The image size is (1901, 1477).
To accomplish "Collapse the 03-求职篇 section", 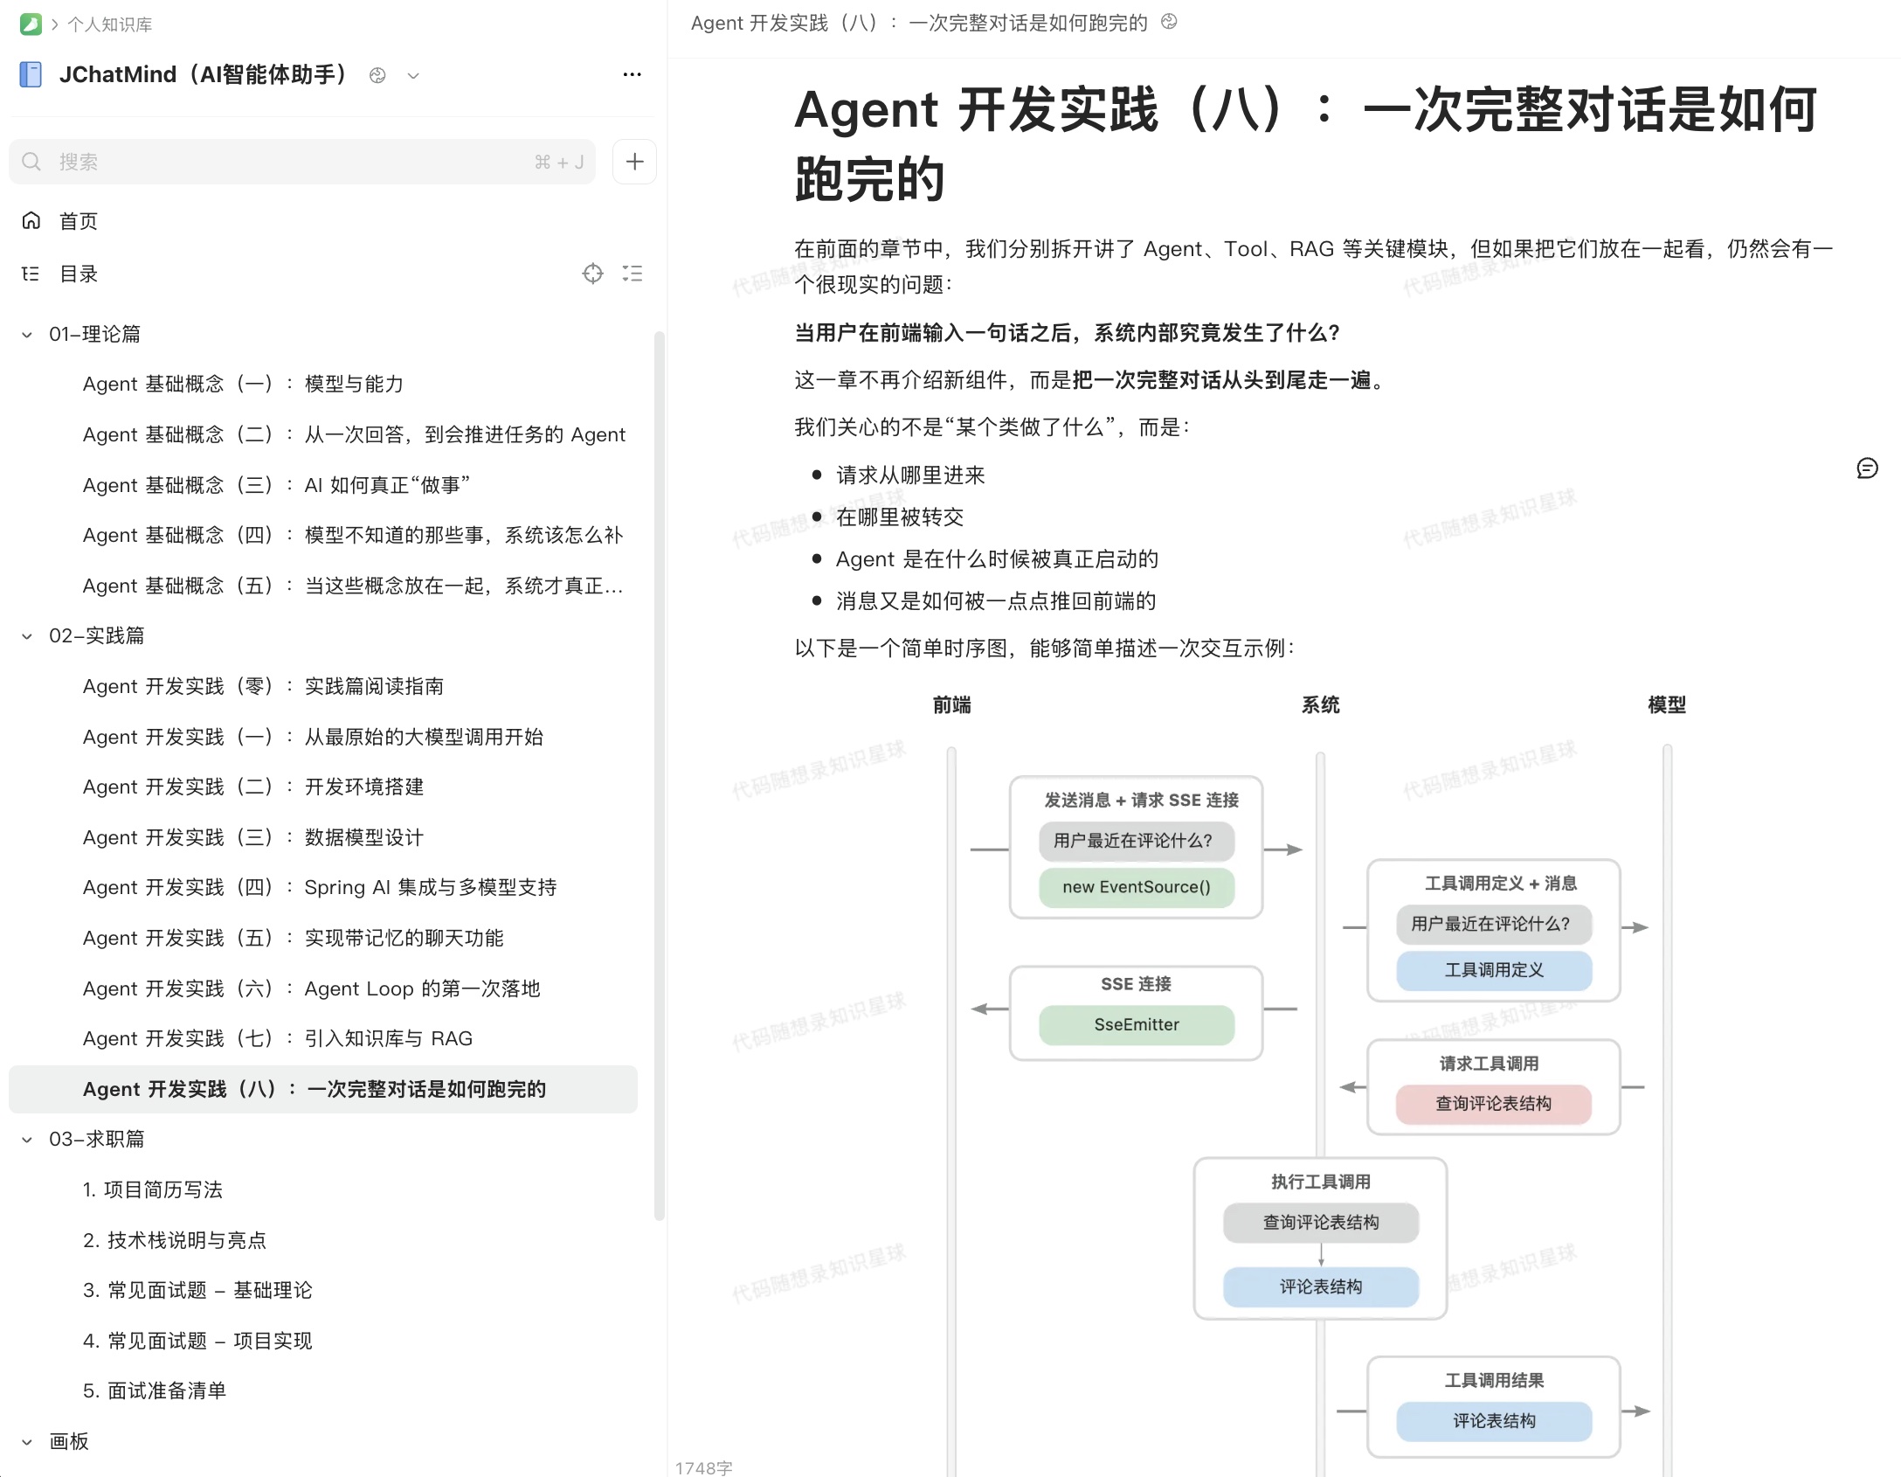I will [27, 1140].
